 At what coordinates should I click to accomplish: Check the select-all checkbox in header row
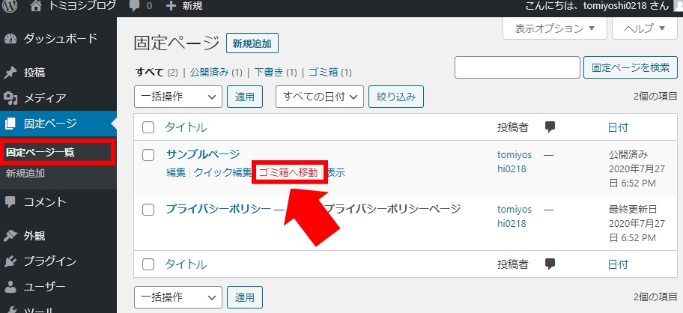(148, 127)
